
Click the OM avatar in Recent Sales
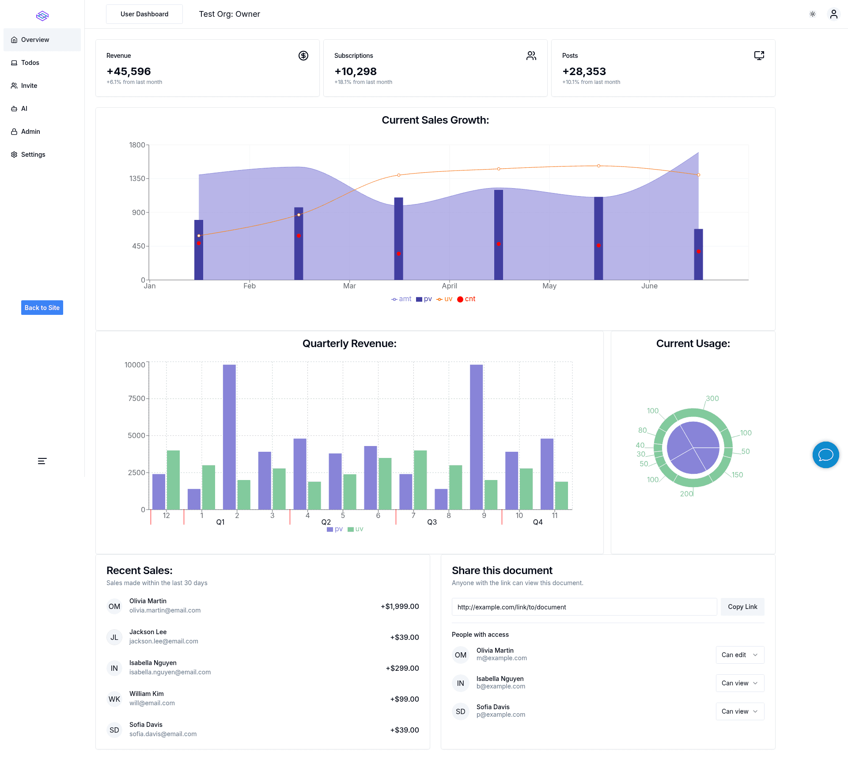tap(114, 606)
